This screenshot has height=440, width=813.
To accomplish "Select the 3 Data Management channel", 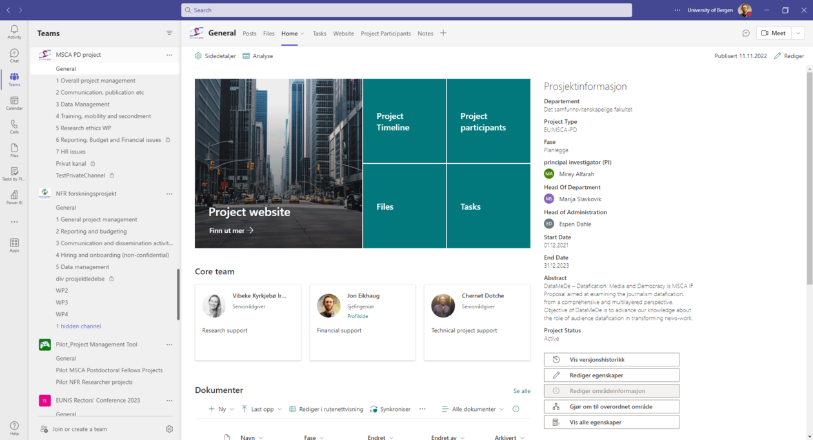I will click(x=83, y=105).
